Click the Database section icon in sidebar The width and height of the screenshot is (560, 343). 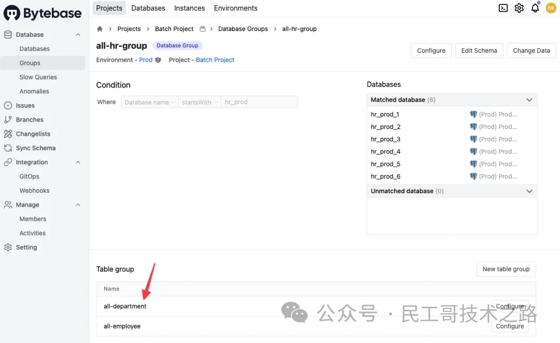pyautogui.click(x=8, y=35)
